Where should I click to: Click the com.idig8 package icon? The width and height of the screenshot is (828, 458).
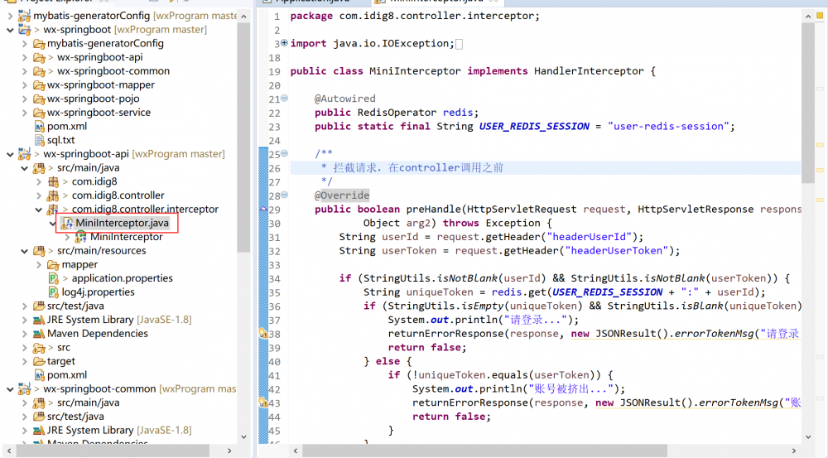point(53,181)
